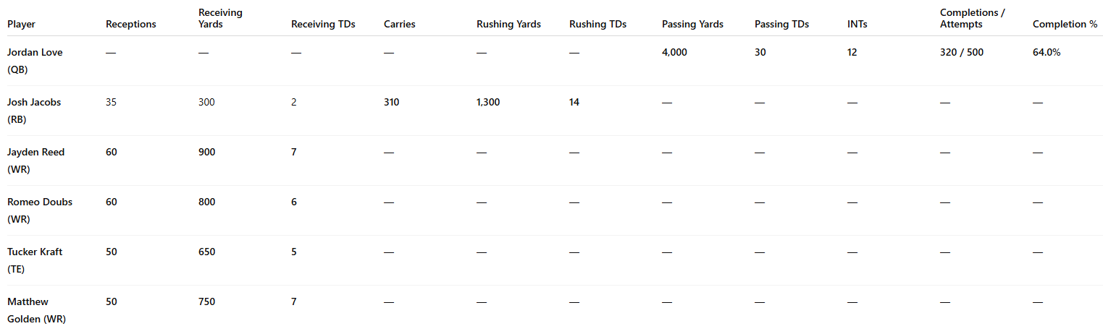1103x334 pixels.
Task: Click the Player column header
Action: pyautogui.click(x=21, y=25)
